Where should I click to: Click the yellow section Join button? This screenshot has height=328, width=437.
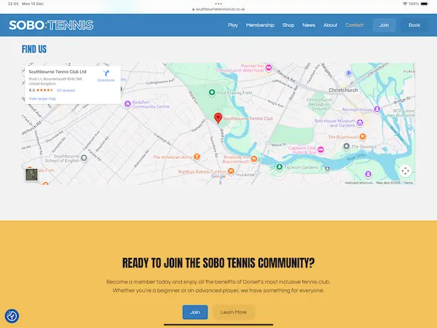click(195, 312)
